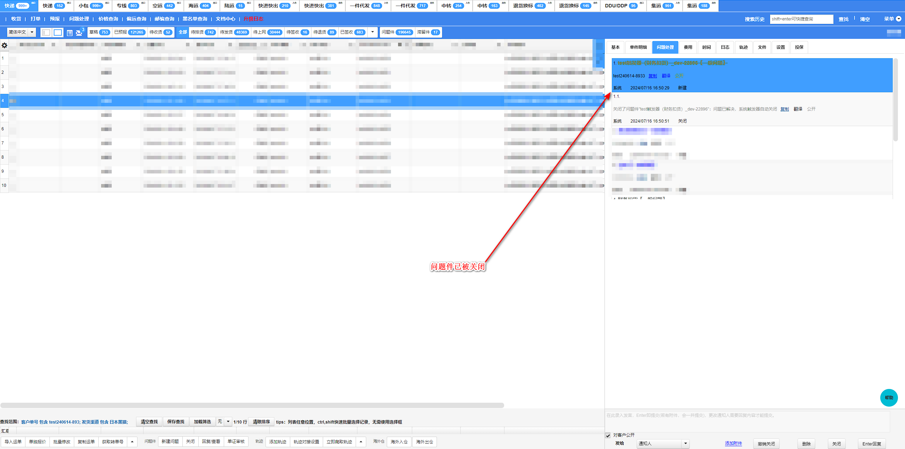Screen dimensions: 905x449
Task: Click the 新建问题 button
Action: pyautogui.click(x=170, y=442)
